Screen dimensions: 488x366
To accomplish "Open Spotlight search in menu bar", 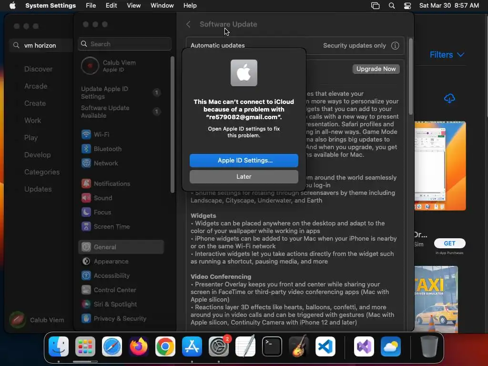I will pyautogui.click(x=392, y=6).
